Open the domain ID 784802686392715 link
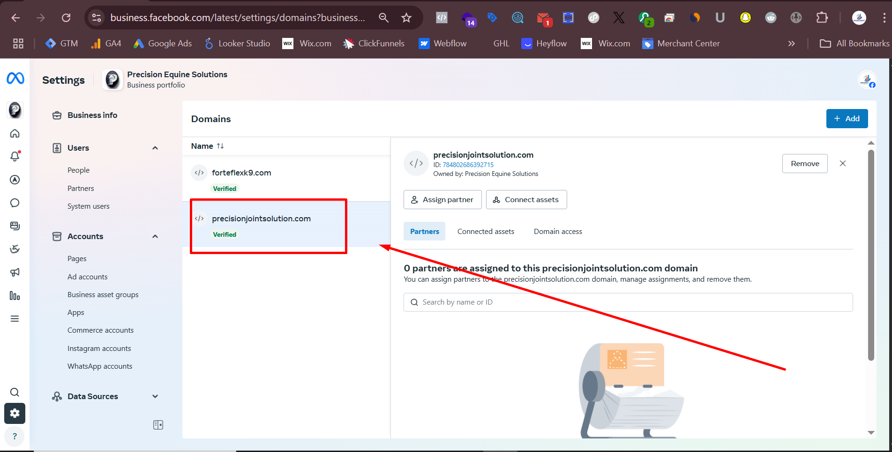Screen dimensions: 892x452 tap(468, 165)
